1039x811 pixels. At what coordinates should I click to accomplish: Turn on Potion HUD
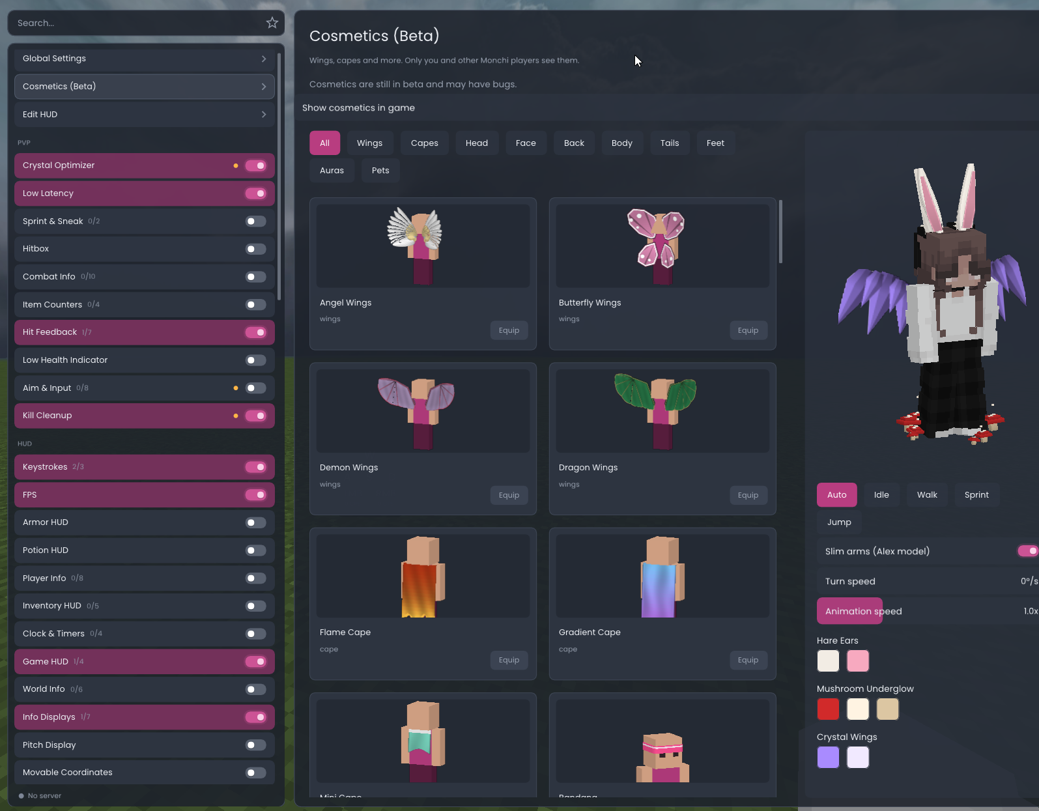[256, 550]
